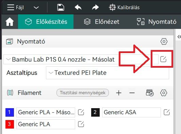The height and width of the screenshot is (134, 181).
Task: Edit the Generic ASA filament preset
Action: point(167,112)
